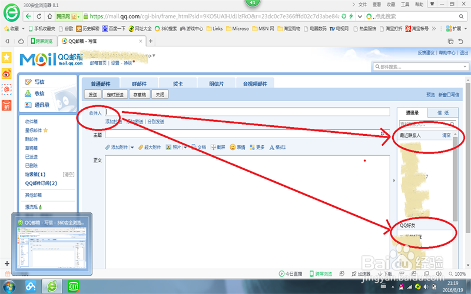The image size is (471, 294).
Task: Reload the page with the refresh icon
Action: click(x=39, y=16)
